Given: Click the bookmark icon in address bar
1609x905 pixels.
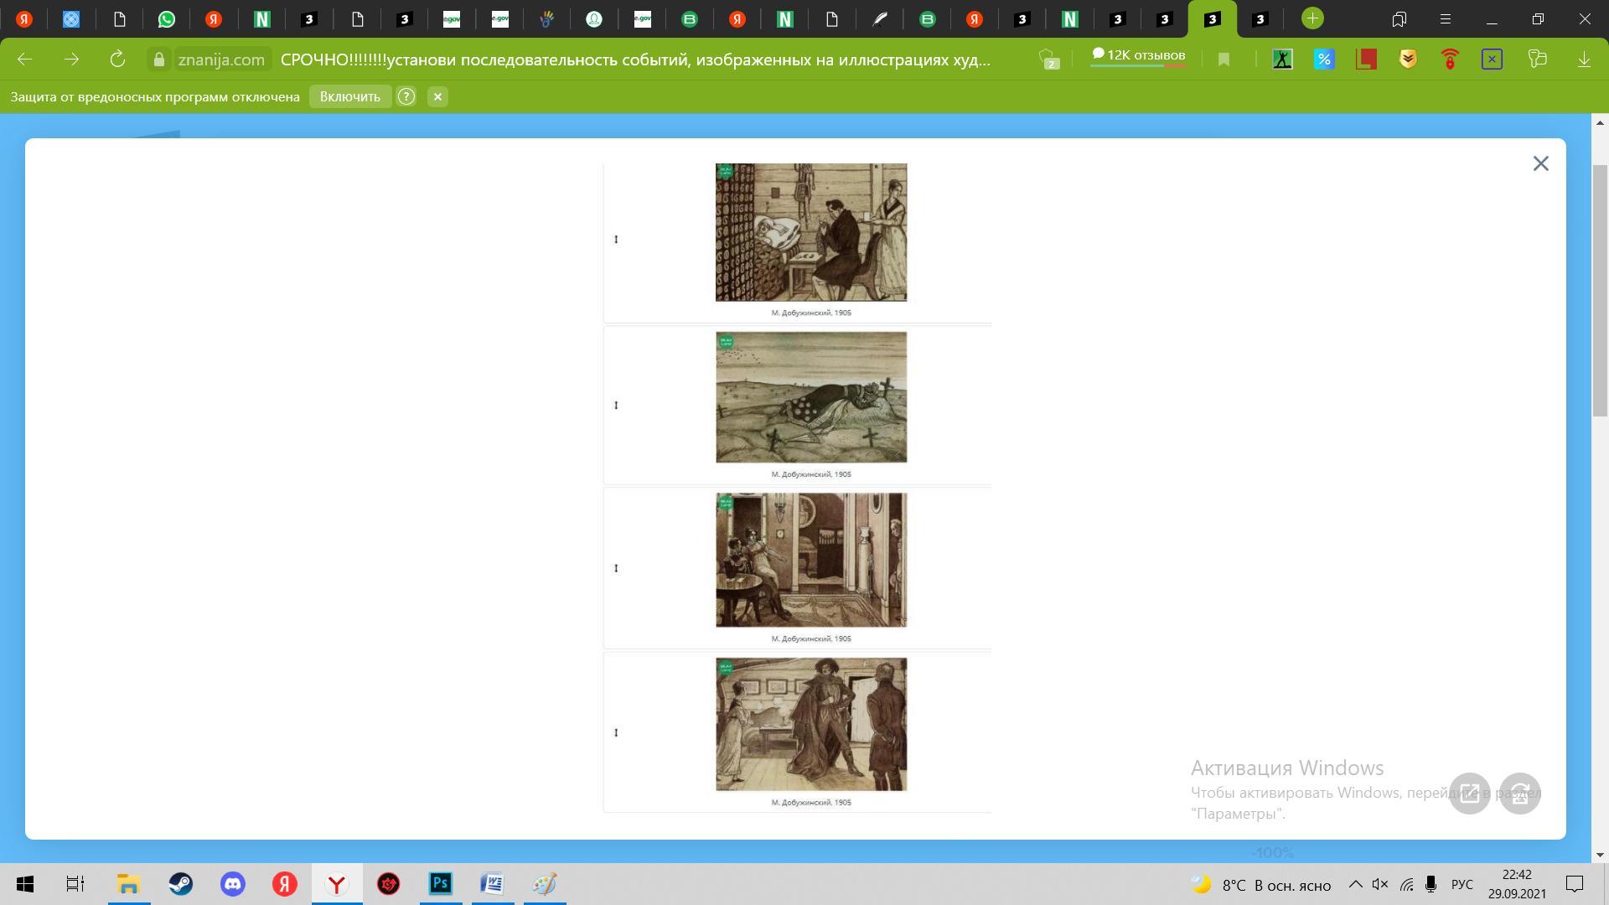Looking at the screenshot, I should click(x=1224, y=59).
